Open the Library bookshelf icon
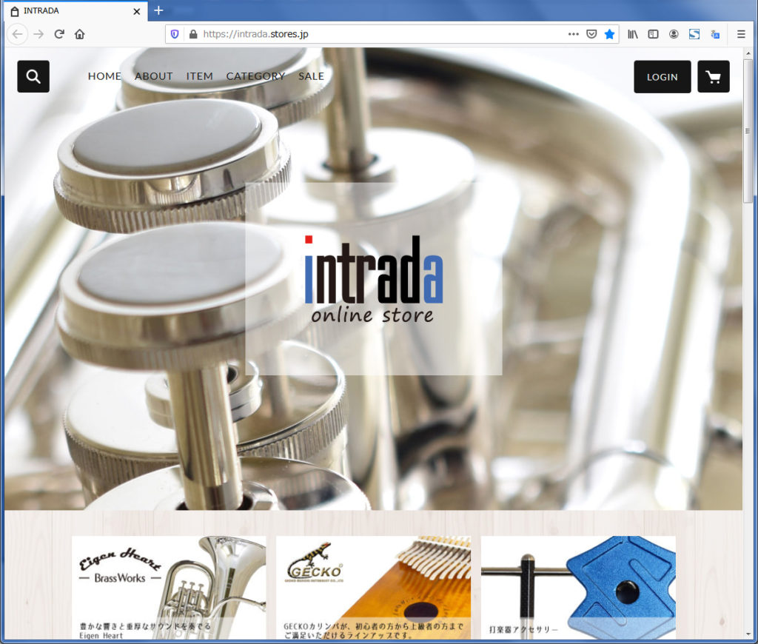 coord(633,34)
